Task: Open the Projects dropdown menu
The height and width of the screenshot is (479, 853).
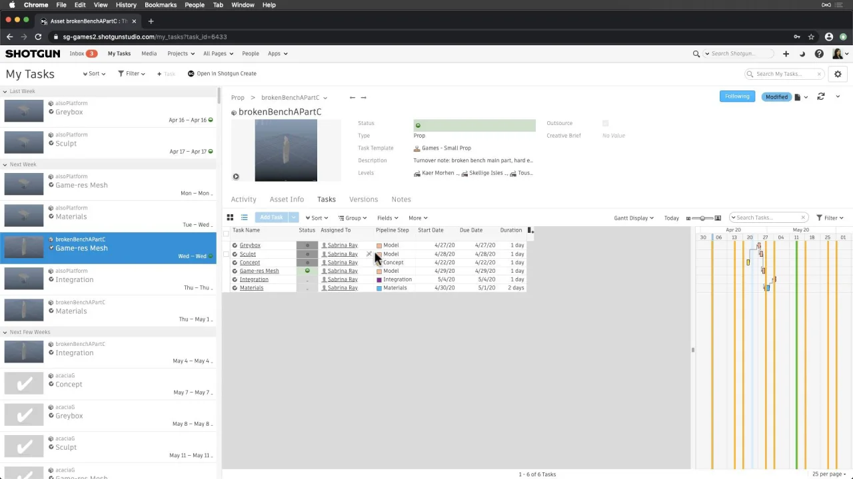Action: pos(181,54)
